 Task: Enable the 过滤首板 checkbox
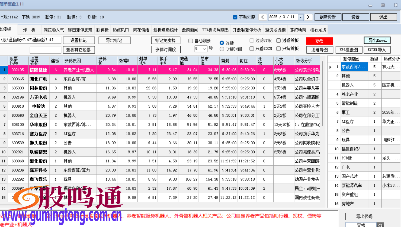[278, 41]
